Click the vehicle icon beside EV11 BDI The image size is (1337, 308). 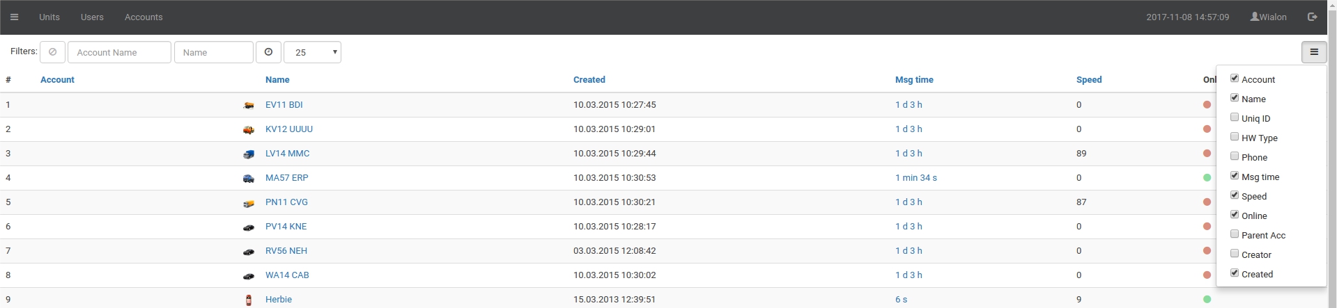[249, 106]
